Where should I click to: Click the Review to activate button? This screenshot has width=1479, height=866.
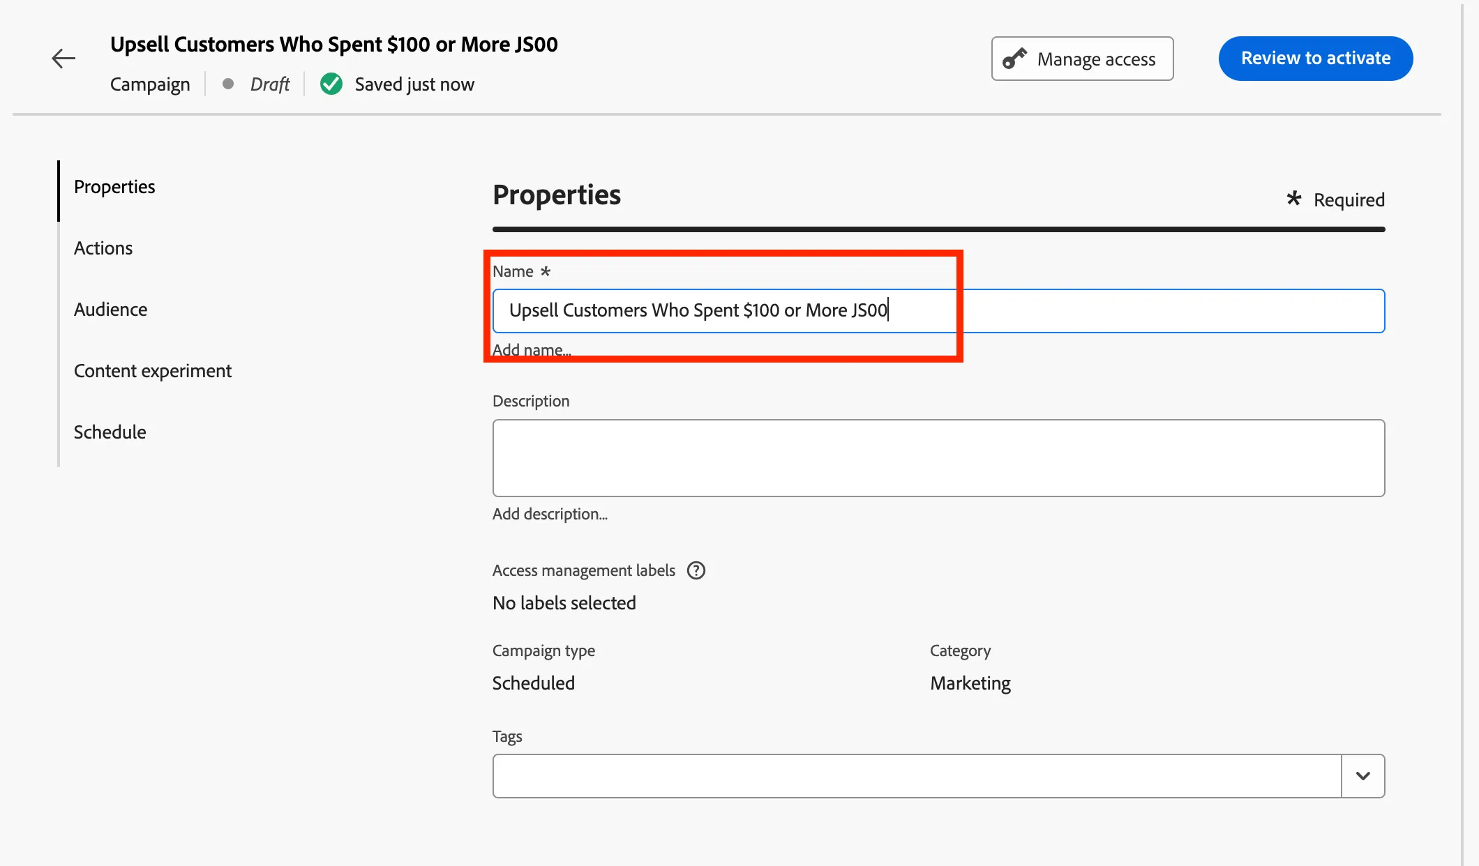coord(1316,59)
